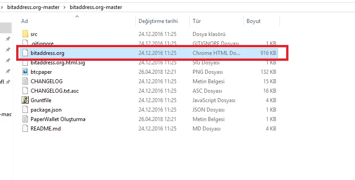
Task: Select the CHANGELOG text document name
Action: coord(46,81)
